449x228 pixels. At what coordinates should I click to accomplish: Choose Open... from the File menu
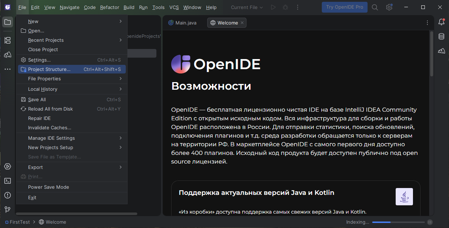tap(72, 31)
